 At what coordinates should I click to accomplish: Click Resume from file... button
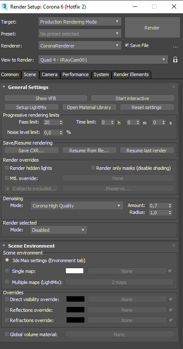pos(89,150)
